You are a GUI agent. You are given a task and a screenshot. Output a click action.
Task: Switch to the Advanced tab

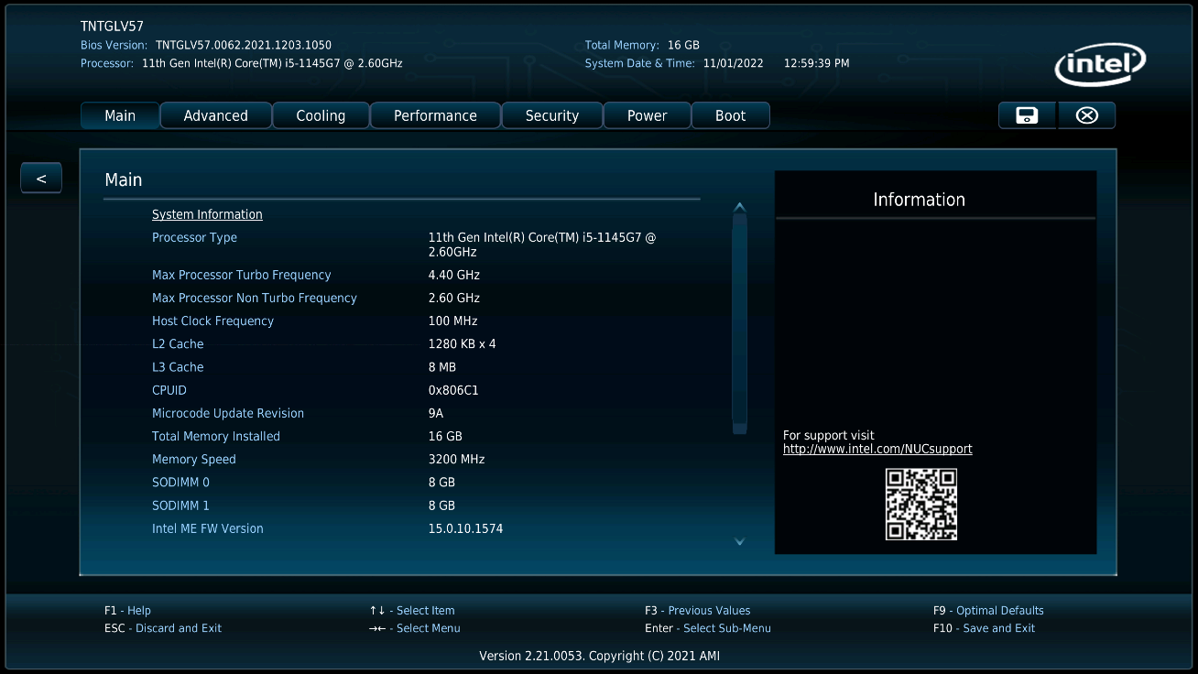click(x=215, y=114)
